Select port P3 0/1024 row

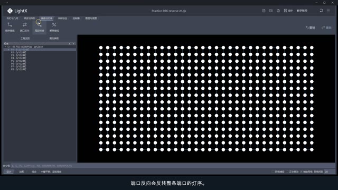[x=18, y=55]
